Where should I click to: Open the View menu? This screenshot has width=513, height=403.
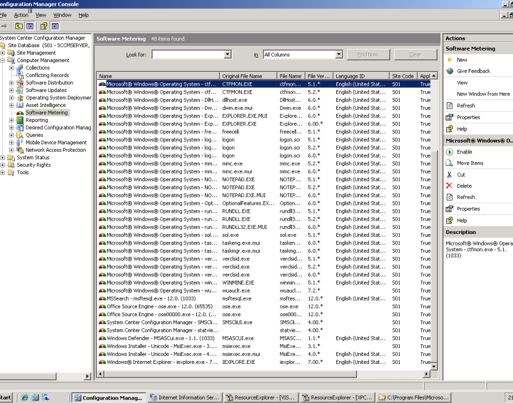[x=41, y=15]
